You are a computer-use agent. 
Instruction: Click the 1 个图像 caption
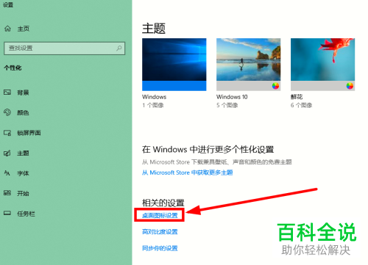[x=153, y=105]
